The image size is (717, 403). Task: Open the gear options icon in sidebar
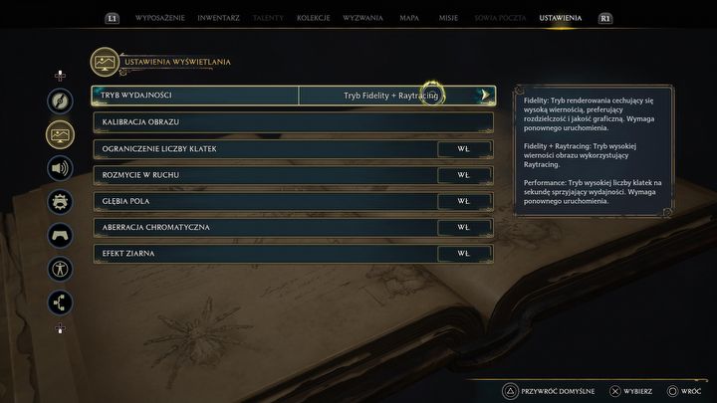click(x=60, y=201)
